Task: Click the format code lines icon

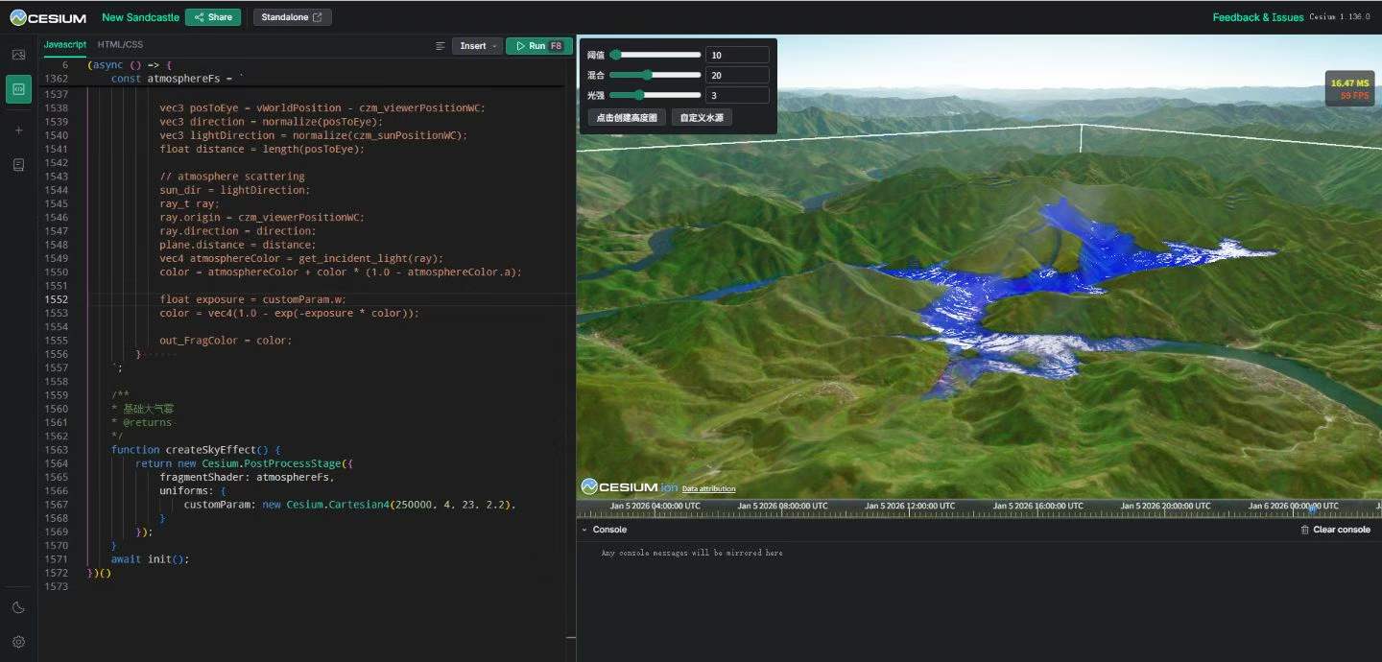Action: 440,46
